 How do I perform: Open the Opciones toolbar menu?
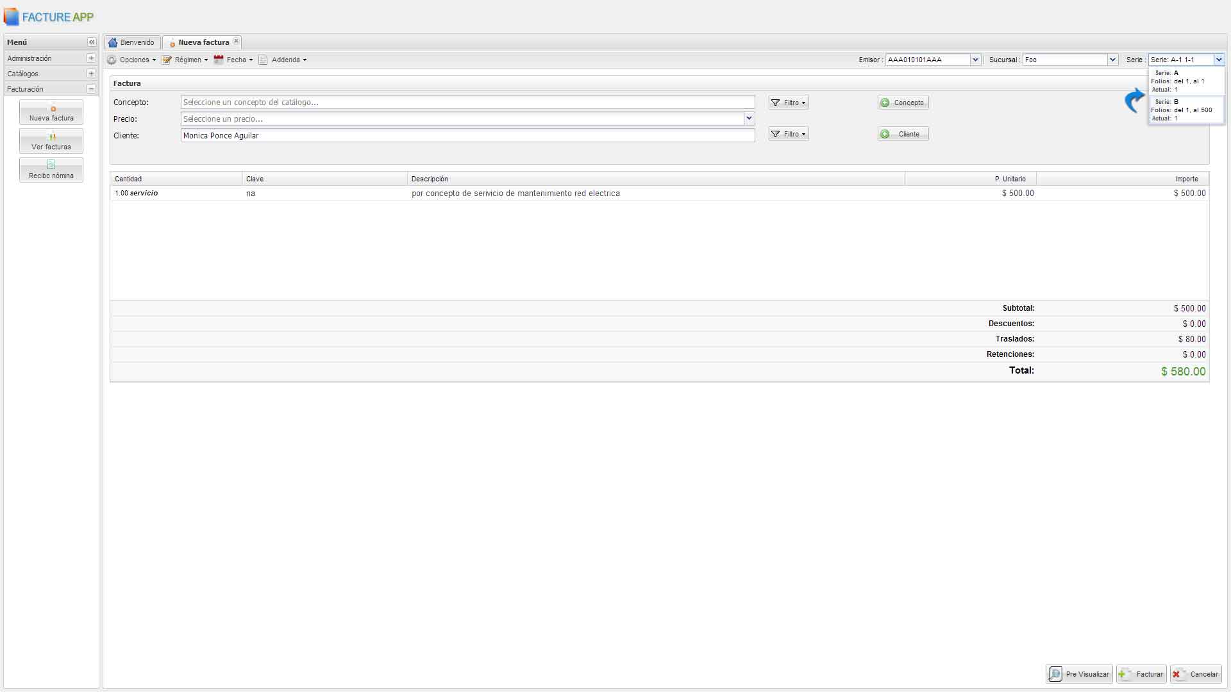[132, 60]
